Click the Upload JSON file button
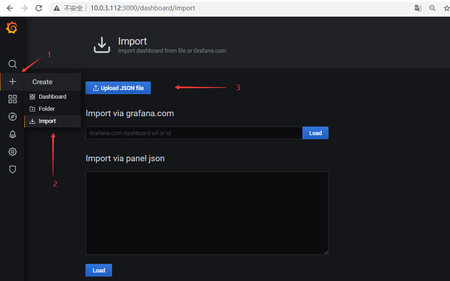The width and height of the screenshot is (450, 281). (x=118, y=87)
